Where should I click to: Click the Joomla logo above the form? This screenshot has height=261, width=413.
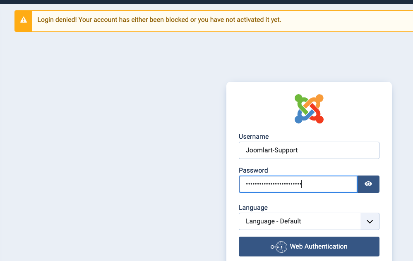pyautogui.click(x=309, y=109)
